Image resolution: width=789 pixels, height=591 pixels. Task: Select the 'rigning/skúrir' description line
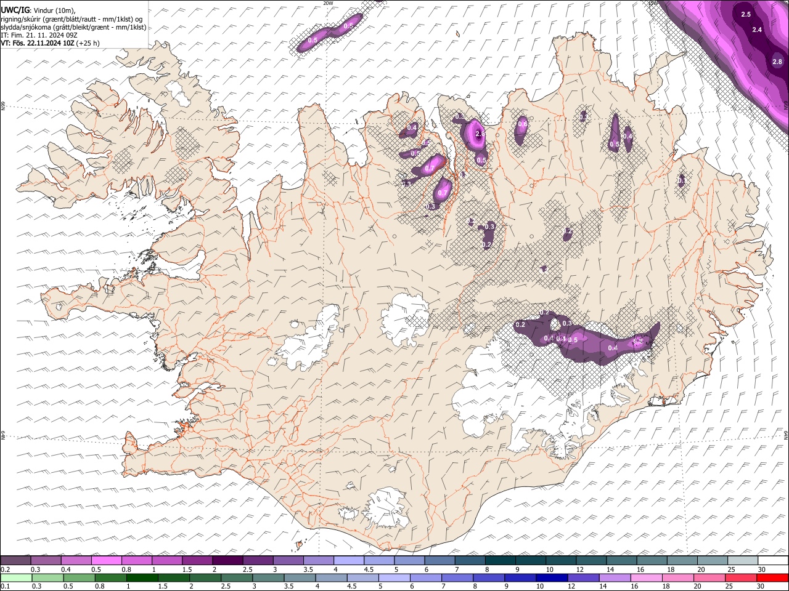point(72,19)
